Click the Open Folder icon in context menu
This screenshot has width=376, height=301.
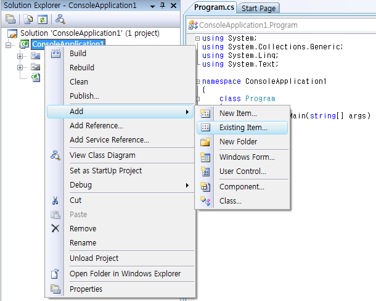click(x=55, y=274)
